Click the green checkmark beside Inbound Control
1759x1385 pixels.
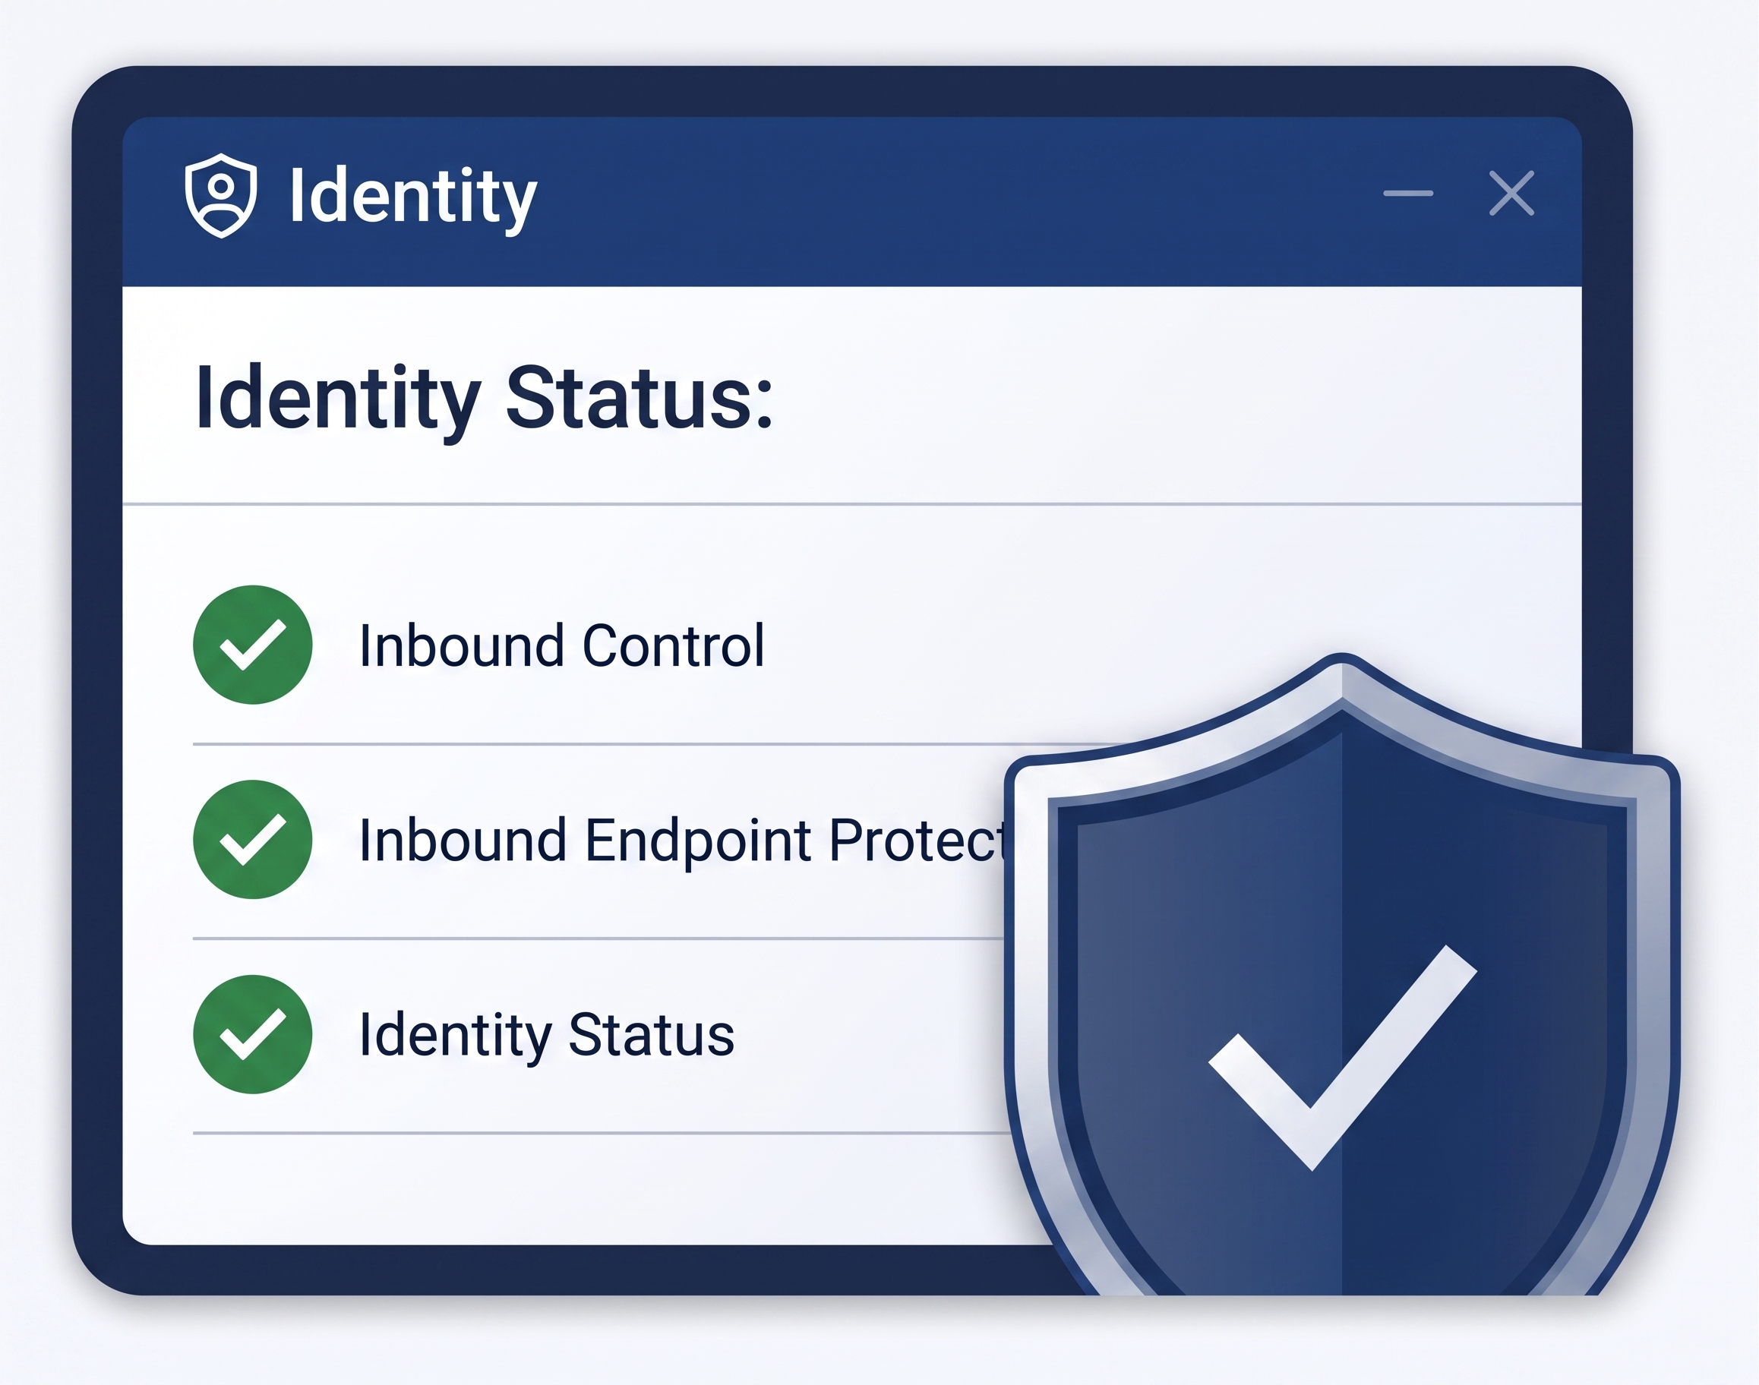[x=252, y=645]
